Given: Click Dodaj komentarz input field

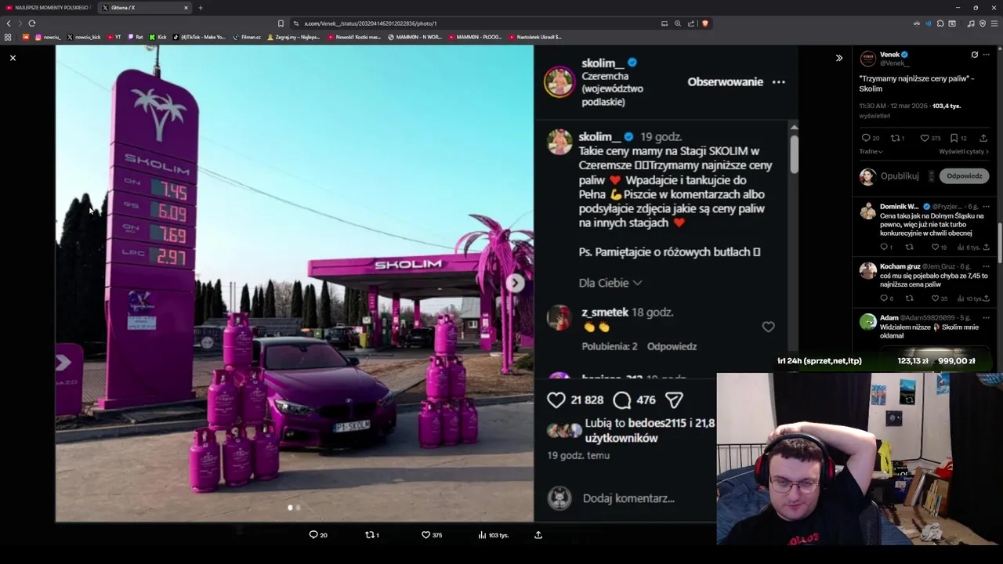Looking at the screenshot, I should pos(628,498).
